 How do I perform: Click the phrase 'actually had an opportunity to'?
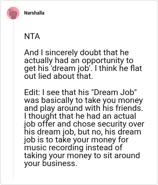pyautogui.click(x=79, y=60)
